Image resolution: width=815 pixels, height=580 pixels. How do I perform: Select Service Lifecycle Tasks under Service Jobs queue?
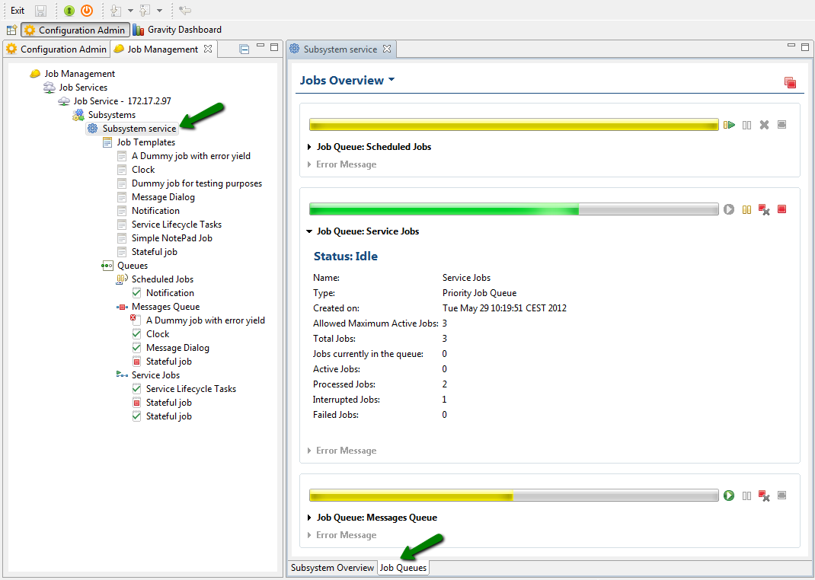click(190, 389)
